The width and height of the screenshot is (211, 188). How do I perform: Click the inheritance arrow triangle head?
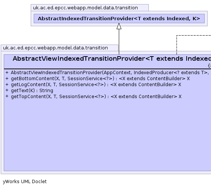coord(119,26)
